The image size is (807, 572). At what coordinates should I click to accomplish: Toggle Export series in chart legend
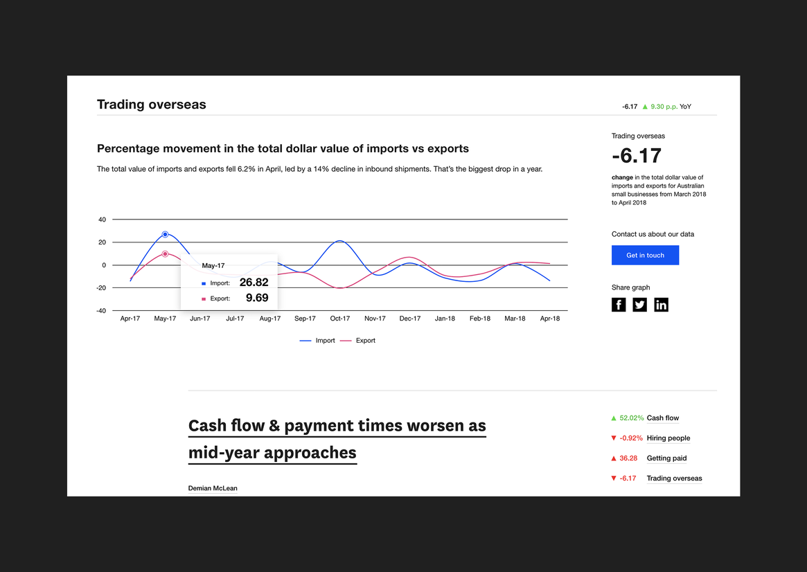coord(357,341)
